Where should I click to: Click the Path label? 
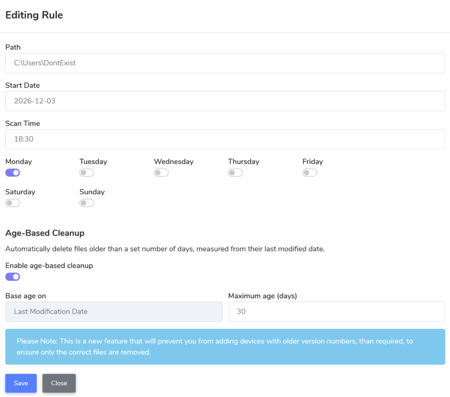[x=13, y=47]
